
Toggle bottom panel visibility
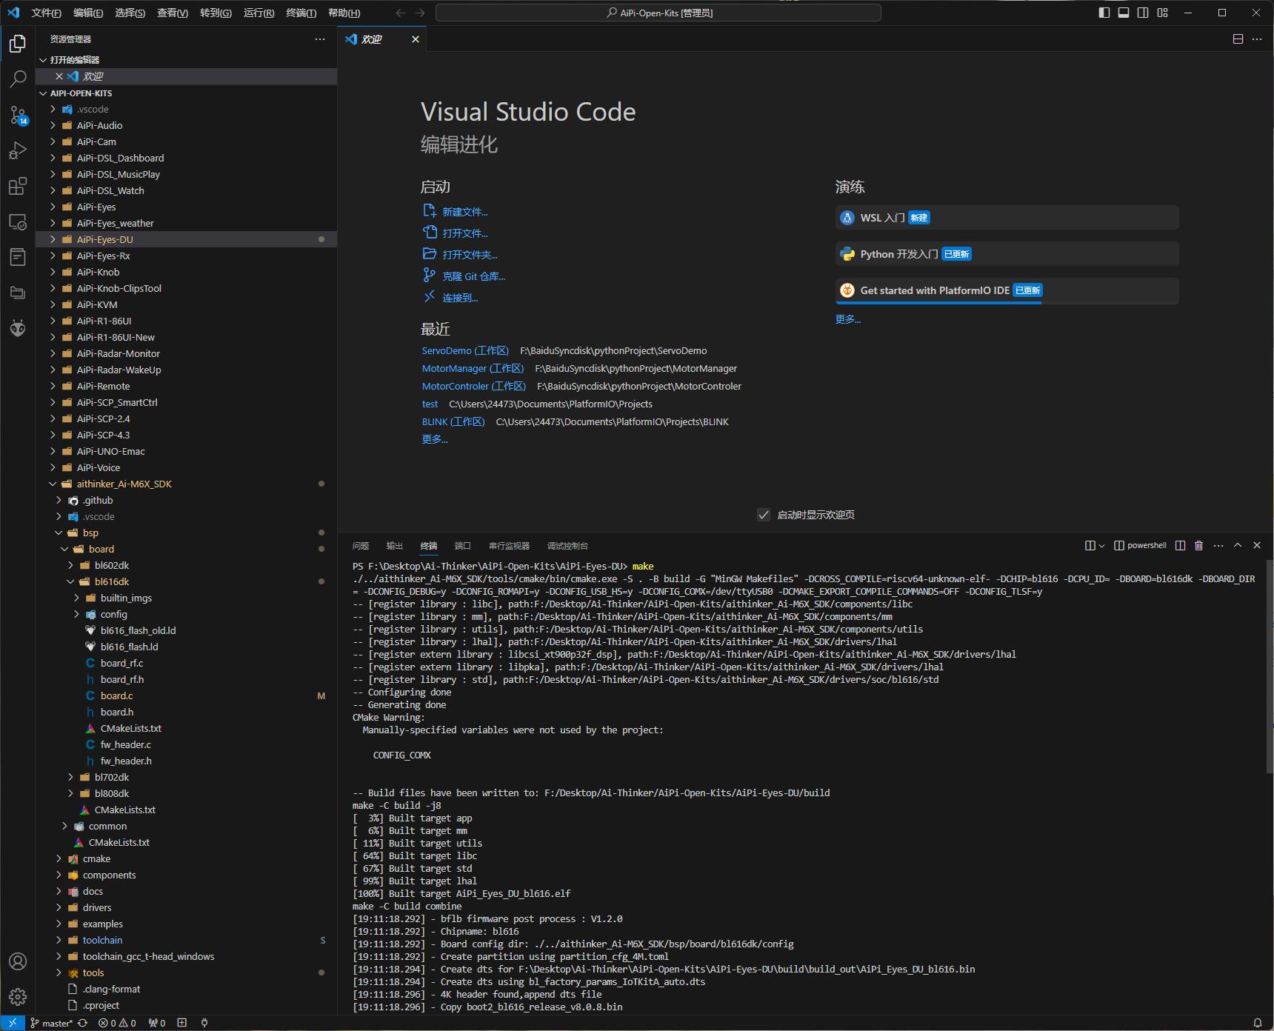pos(1124,13)
